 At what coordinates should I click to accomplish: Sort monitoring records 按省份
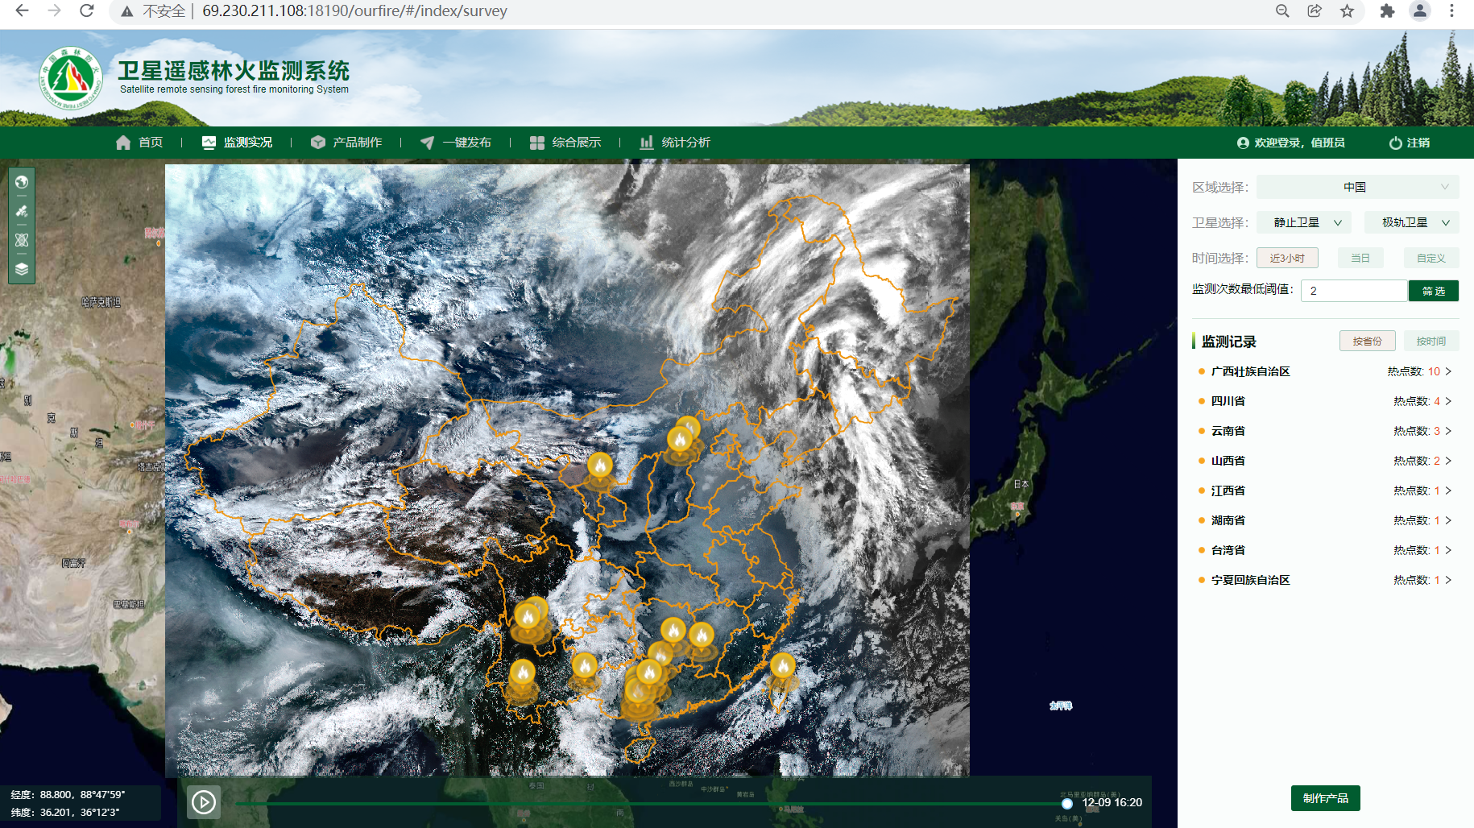click(1367, 341)
